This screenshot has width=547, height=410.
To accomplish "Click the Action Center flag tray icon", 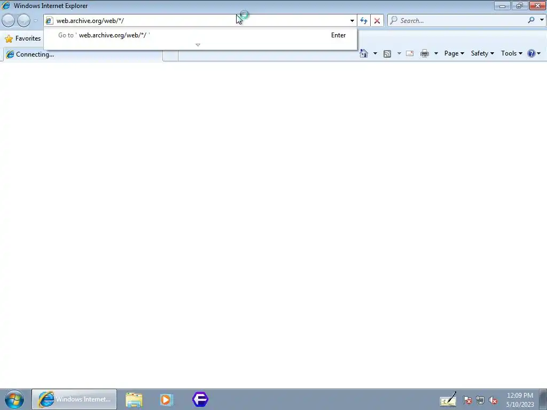I will (x=467, y=400).
